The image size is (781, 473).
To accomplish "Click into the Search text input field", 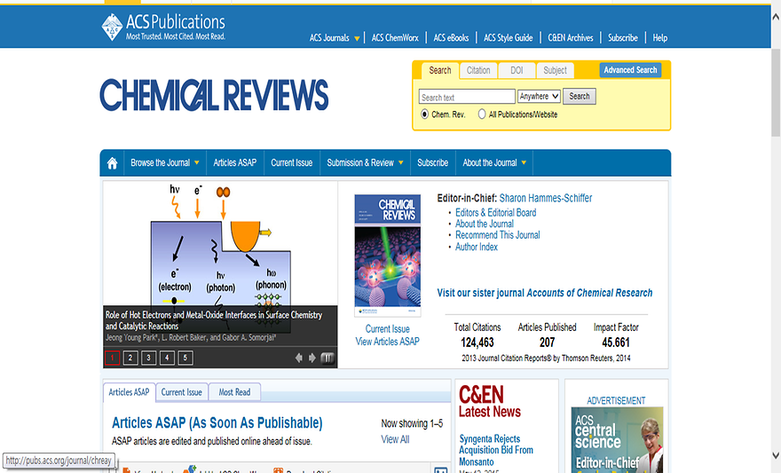I will click(x=467, y=97).
